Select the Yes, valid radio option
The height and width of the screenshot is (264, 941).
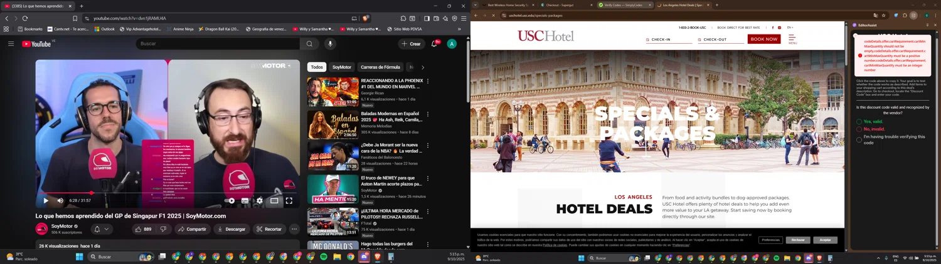point(859,121)
